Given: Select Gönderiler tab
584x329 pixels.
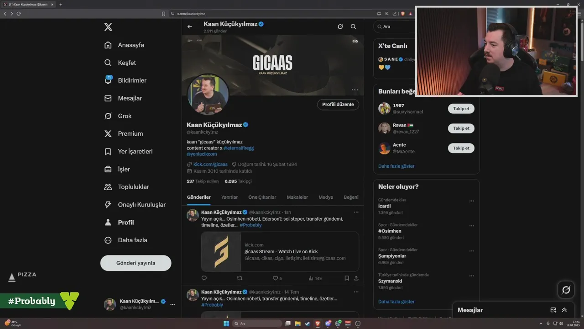Looking at the screenshot, I should (198, 197).
